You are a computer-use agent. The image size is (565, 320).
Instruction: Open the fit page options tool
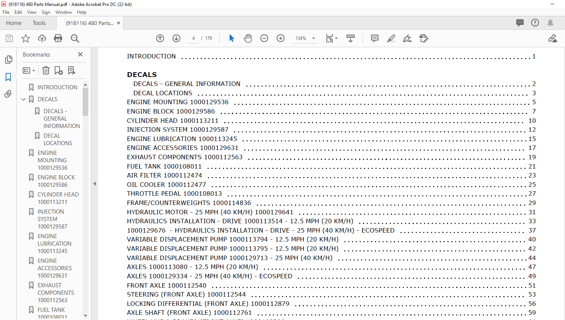tap(331, 38)
